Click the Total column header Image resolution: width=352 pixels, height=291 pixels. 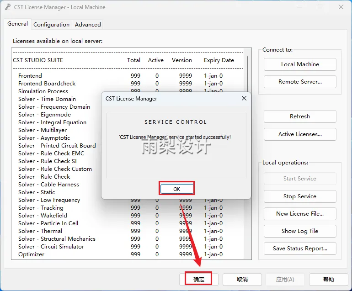point(133,60)
